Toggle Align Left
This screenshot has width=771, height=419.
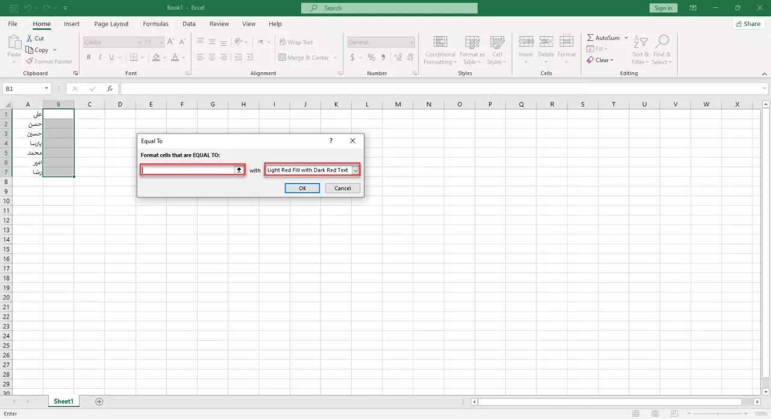200,58
